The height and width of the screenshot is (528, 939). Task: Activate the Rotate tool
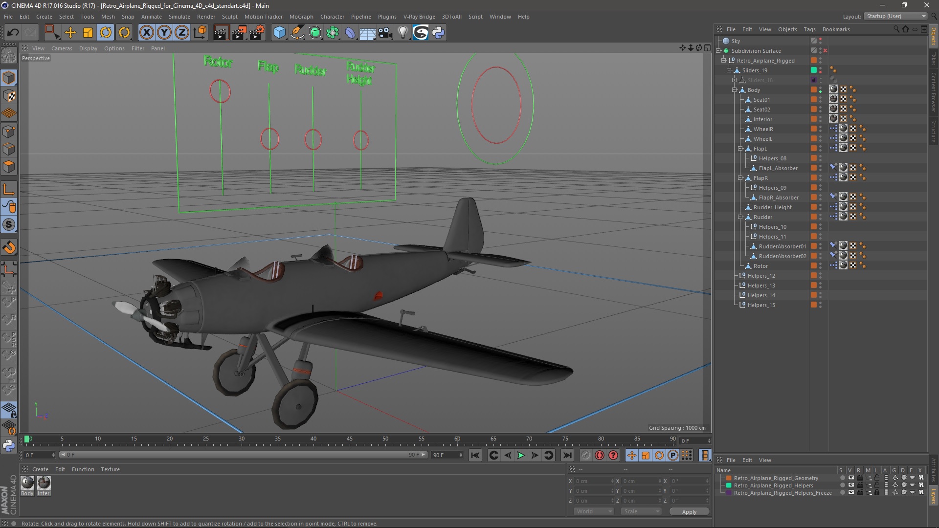click(x=106, y=33)
